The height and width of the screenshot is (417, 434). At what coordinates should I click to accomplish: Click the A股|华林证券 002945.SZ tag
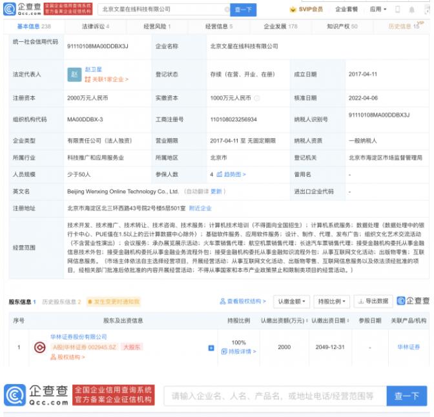pos(85,347)
